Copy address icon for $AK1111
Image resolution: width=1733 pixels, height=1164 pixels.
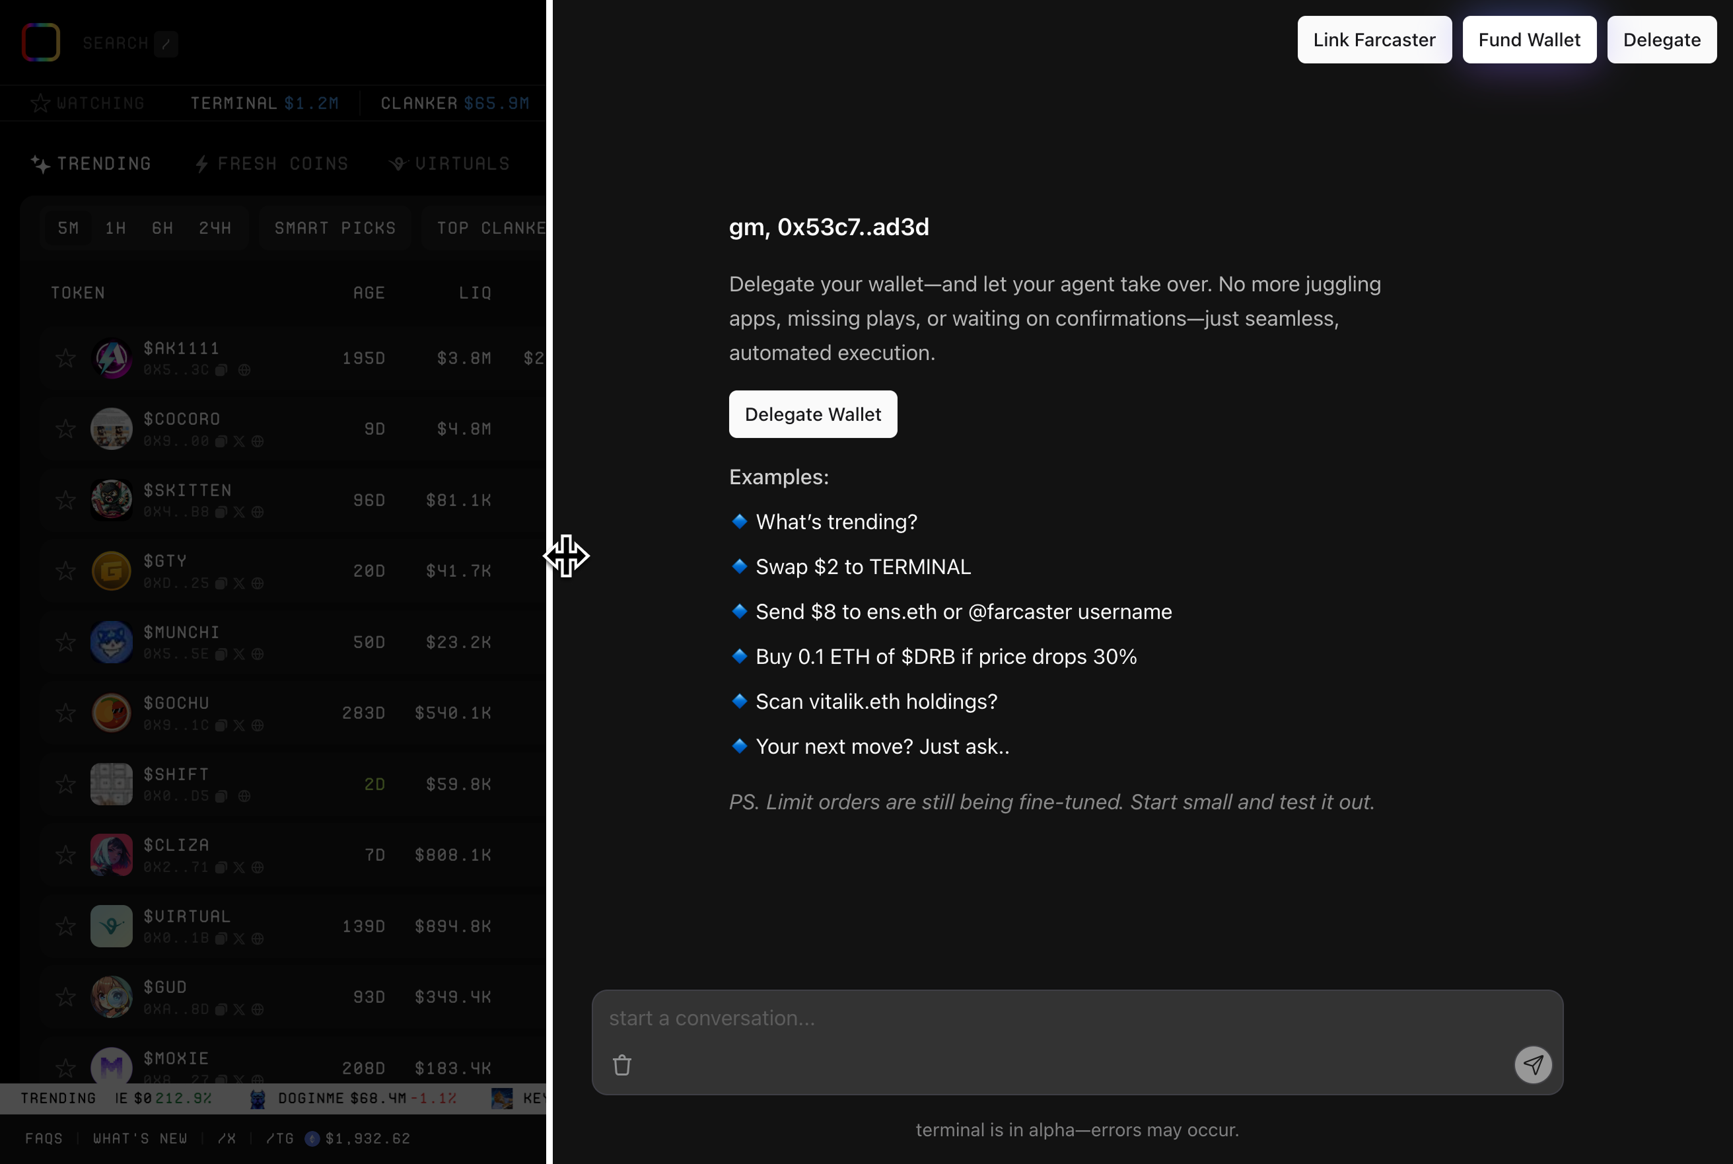221,370
